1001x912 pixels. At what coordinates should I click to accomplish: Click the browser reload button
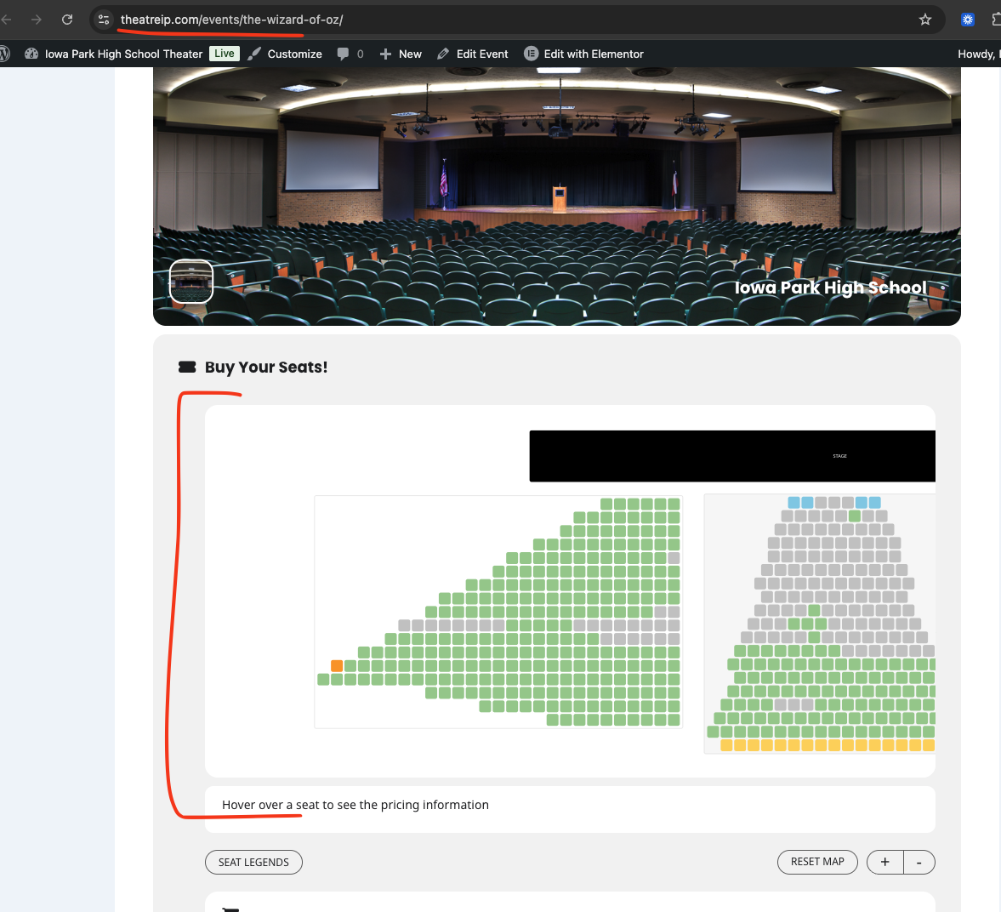click(x=67, y=20)
